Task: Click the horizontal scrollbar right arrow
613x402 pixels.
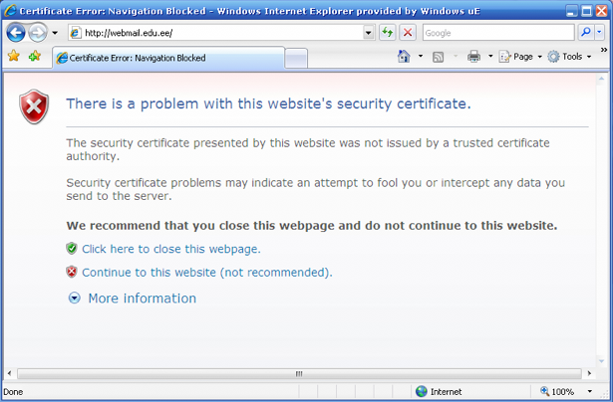Action: click(x=589, y=373)
